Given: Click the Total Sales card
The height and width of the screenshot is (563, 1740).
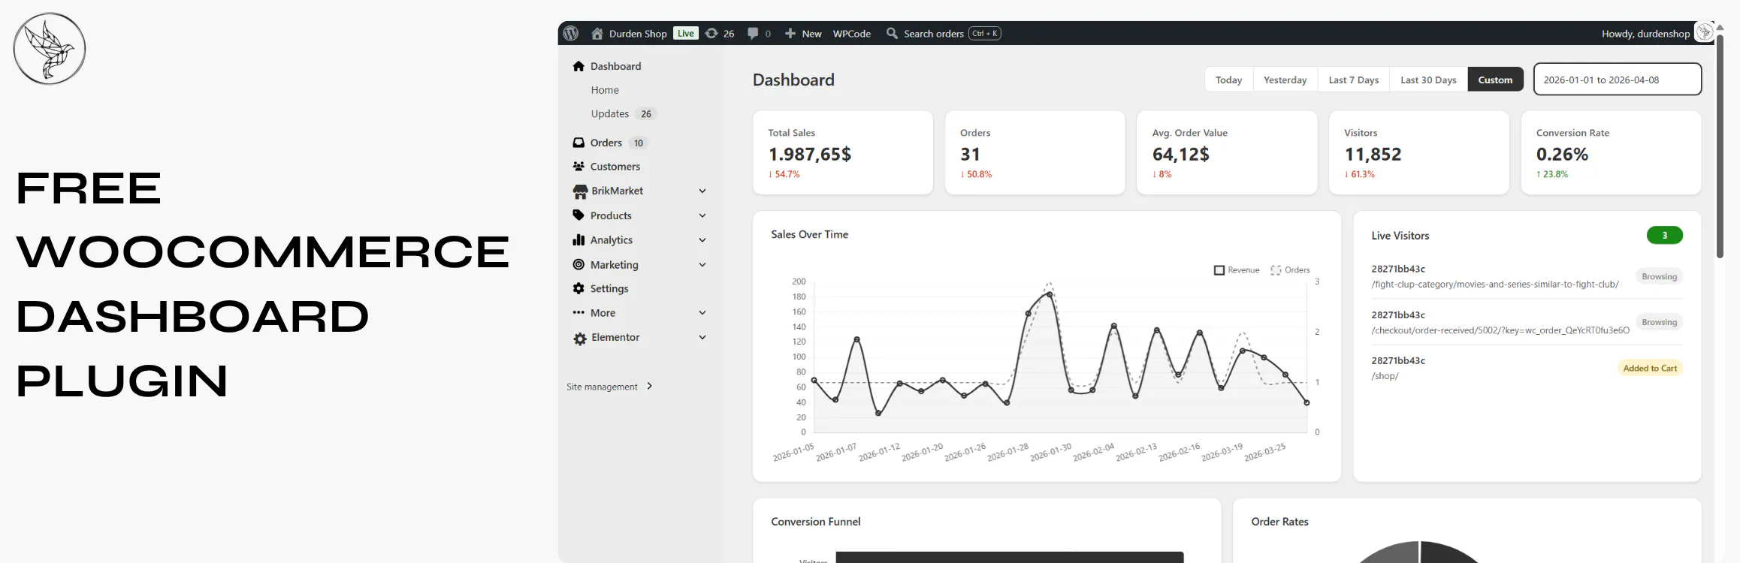Looking at the screenshot, I should point(843,152).
